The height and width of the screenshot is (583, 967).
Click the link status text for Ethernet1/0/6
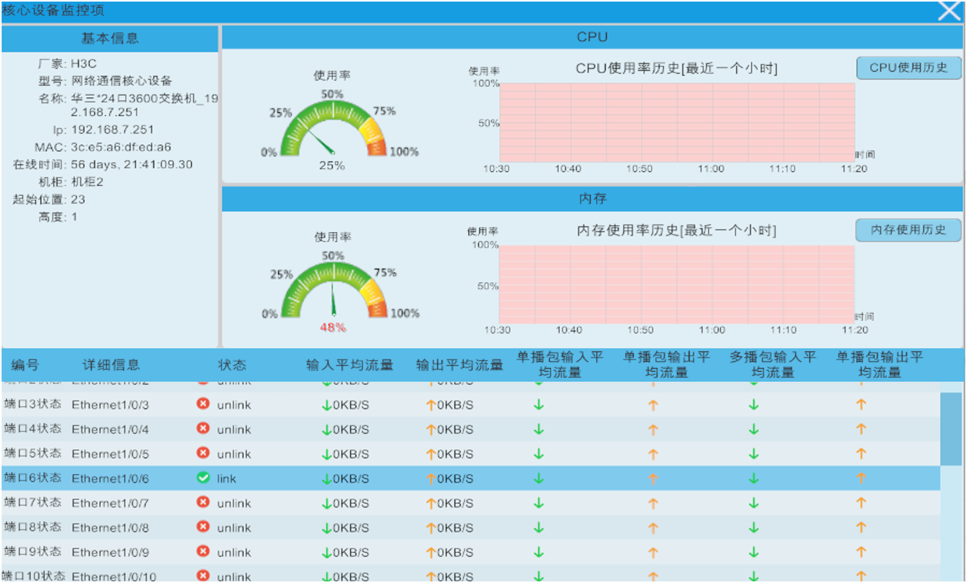pyautogui.click(x=226, y=479)
